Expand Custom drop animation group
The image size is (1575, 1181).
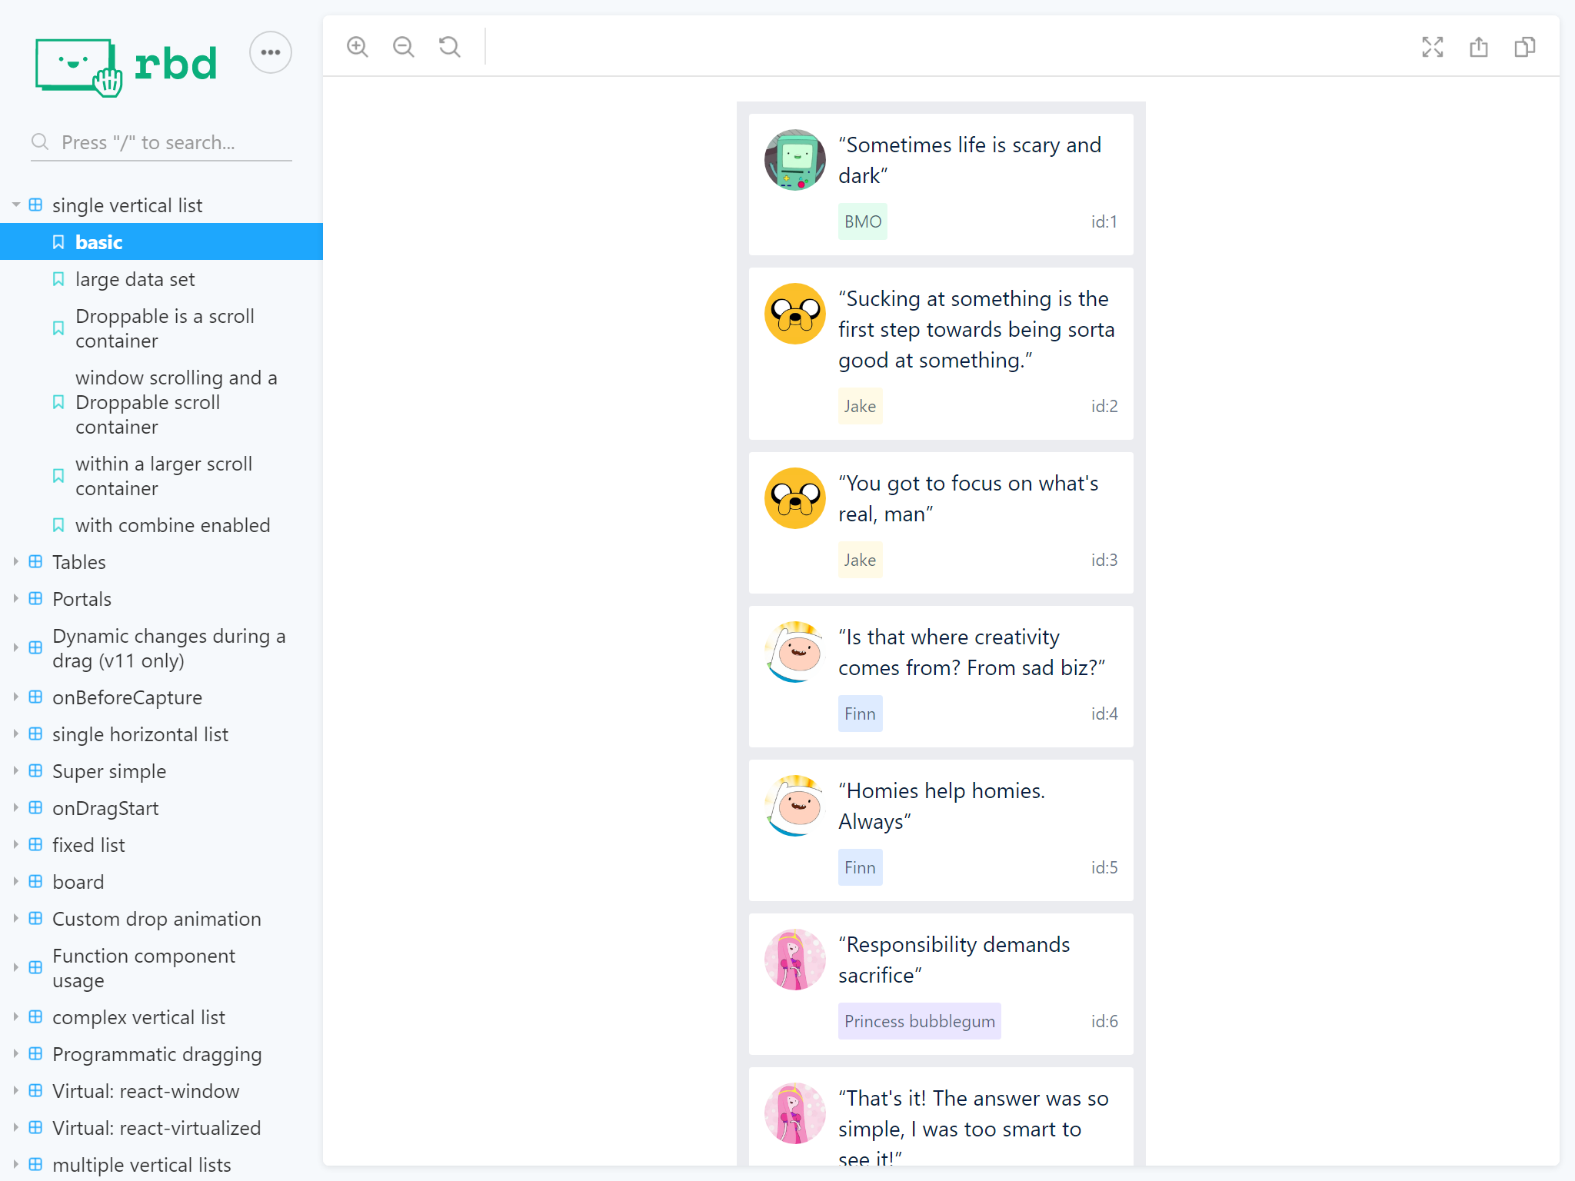(x=161, y=919)
